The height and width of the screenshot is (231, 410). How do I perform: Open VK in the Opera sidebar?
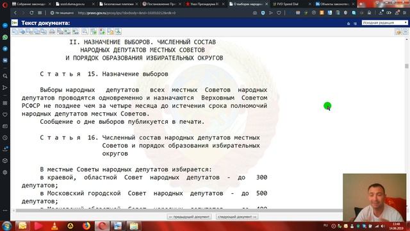(5, 60)
